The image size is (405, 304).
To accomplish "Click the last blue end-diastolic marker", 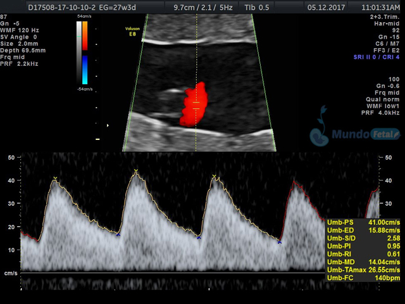I will click(x=279, y=242).
